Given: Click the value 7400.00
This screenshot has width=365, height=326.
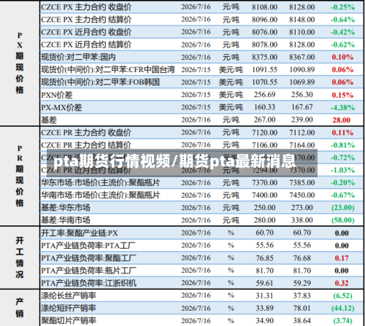Looking at the screenshot, I should click(264, 195).
